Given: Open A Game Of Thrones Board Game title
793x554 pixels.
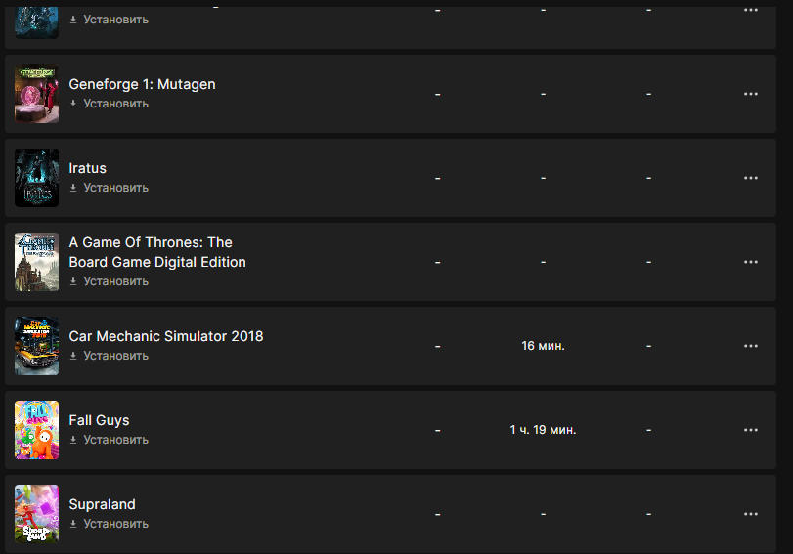Looking at the screenshot, I should pyautogui.click(x=157, y=252).
